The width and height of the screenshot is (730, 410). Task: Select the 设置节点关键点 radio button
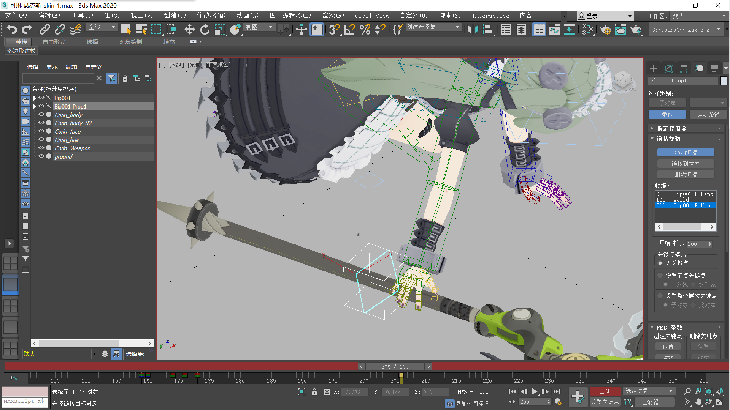[660, 275]
